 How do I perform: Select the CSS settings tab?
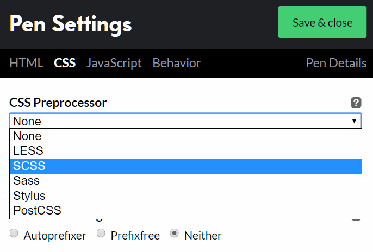click(x=65, y=63)
